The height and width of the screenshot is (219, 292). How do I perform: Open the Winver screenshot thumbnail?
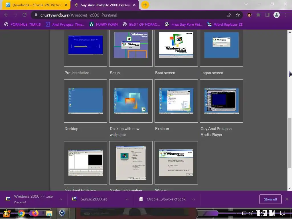coord(176,163)
